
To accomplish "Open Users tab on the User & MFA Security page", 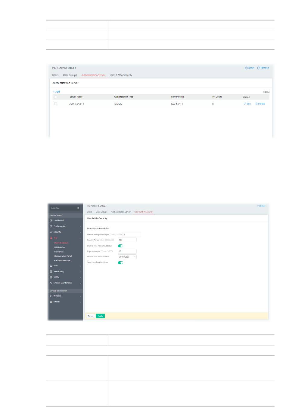I will pos(89,212).
